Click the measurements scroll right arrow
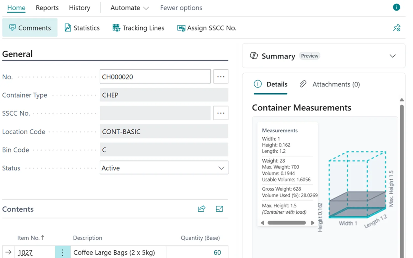Viewport: 413px width, 258px height. pos(313,223)
